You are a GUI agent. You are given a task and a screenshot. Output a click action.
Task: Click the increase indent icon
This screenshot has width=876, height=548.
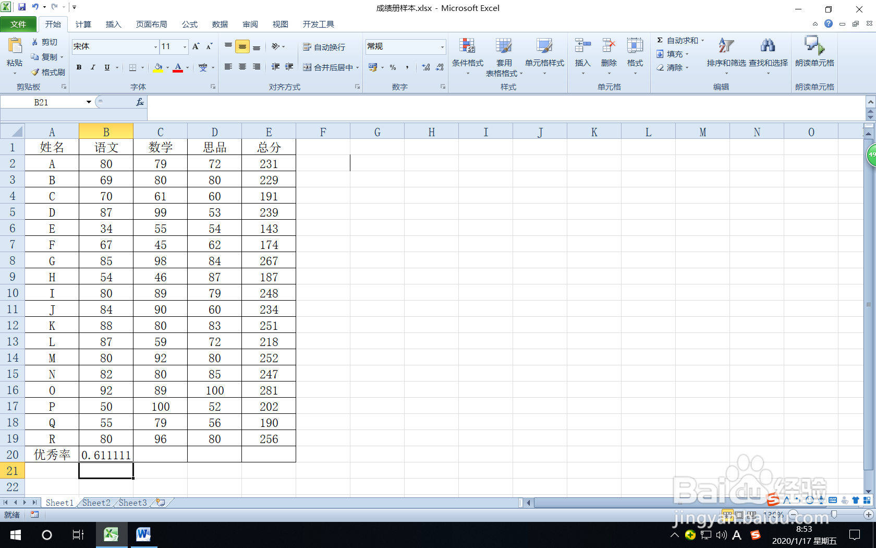(x=289, y=67)
